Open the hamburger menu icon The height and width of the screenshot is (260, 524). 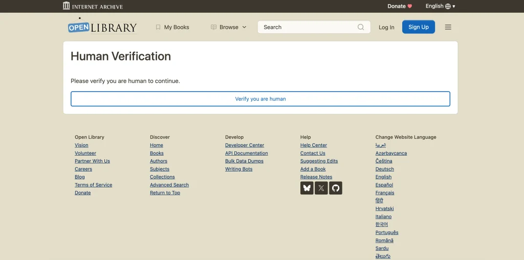(x=448, y=27)
